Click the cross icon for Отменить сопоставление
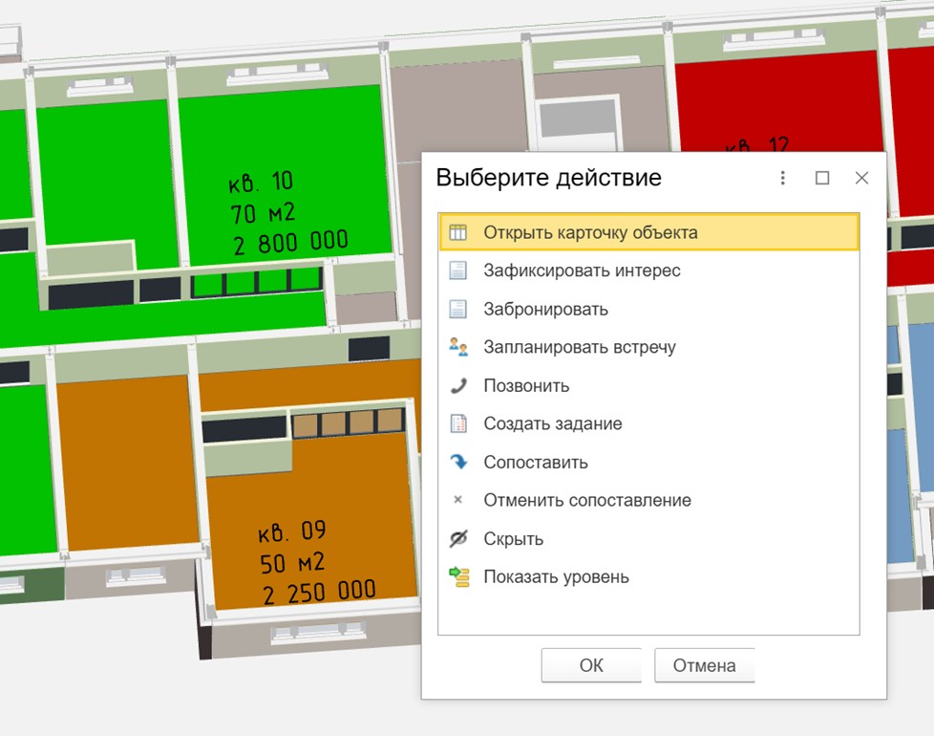934x736 pixels. (457, 500)
